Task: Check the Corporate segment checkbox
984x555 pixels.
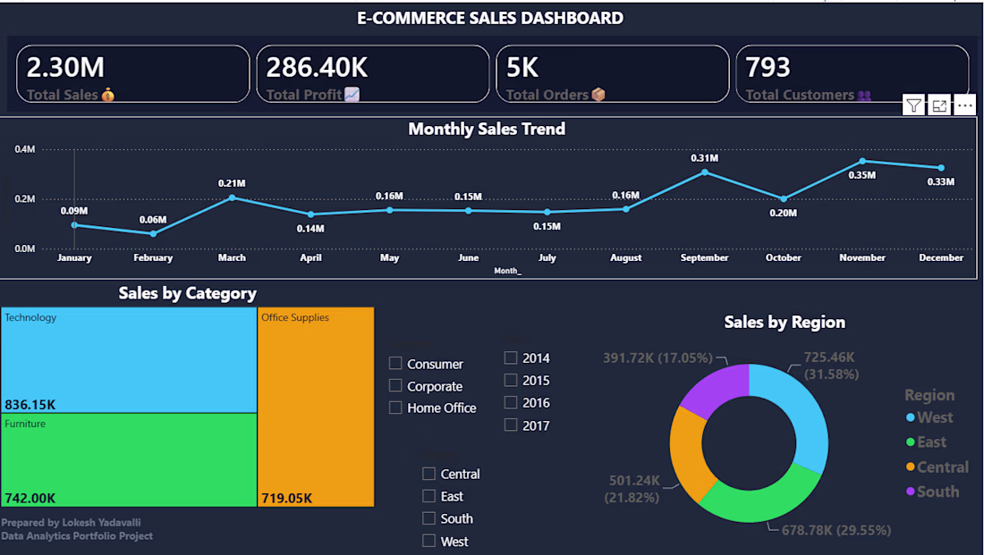Action: (x=395, y=385)
